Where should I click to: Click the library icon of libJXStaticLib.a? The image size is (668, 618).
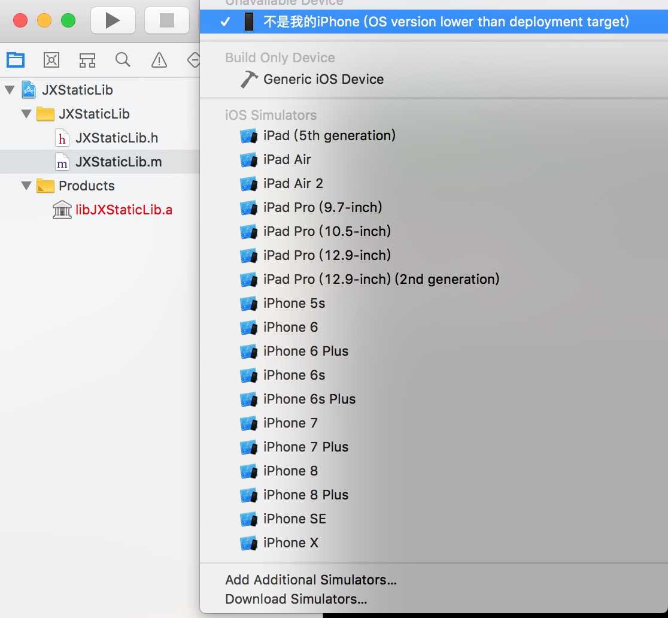(62, 210)
